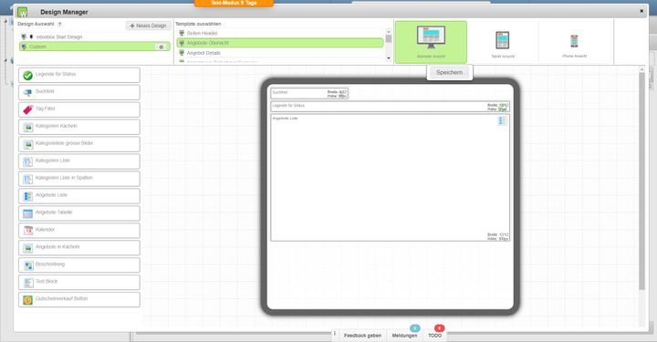657x342 pixels.
Task: Open the Design Auswahl help question mark
Action: 59,25
